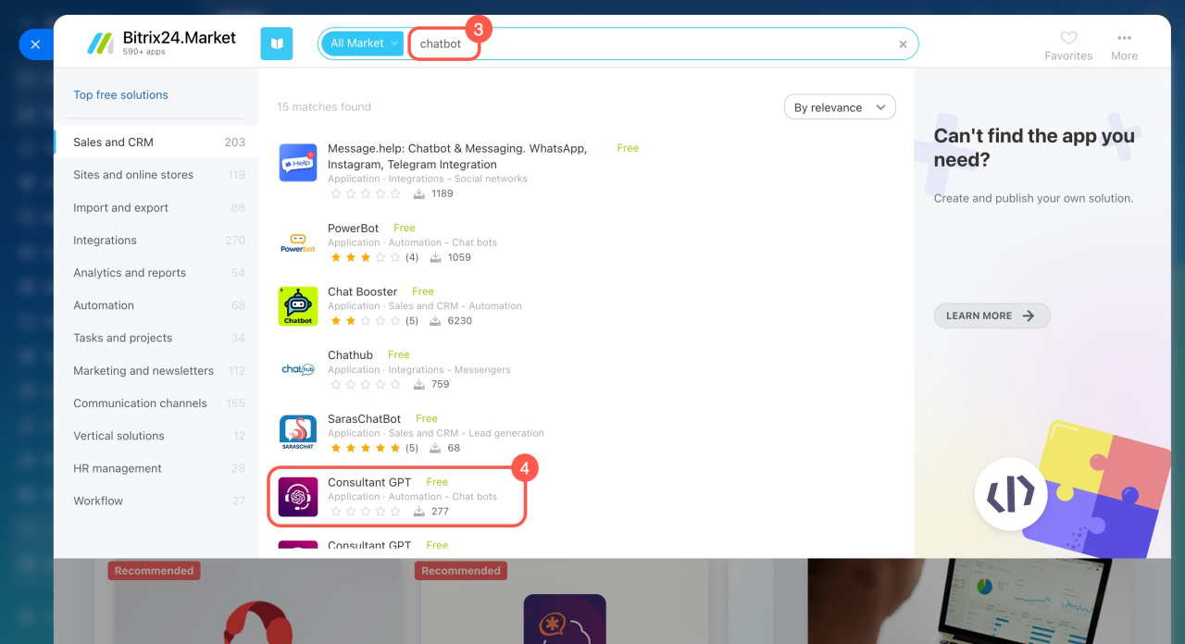This screenshot has height=644, width=1185.
Task: Open the Chat Booster app title
Action: [363, 291]
